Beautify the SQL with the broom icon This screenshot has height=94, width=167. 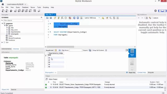coord(107,18)
